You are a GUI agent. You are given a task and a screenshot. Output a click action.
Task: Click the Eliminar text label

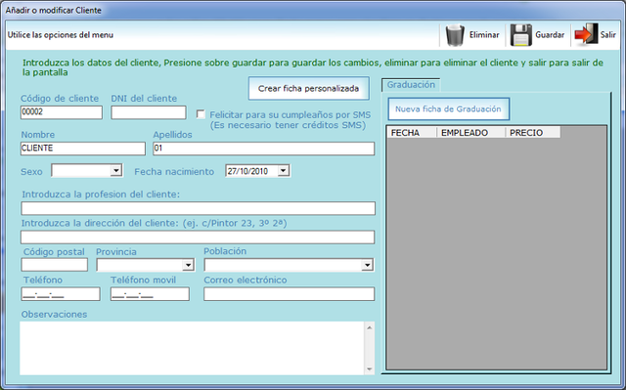(484, 35)
